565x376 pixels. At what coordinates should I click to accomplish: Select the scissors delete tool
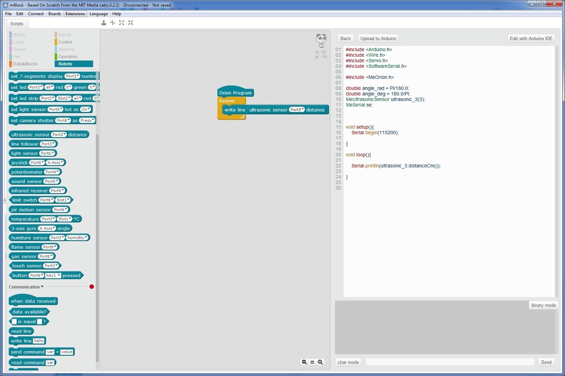click(113, 23)
